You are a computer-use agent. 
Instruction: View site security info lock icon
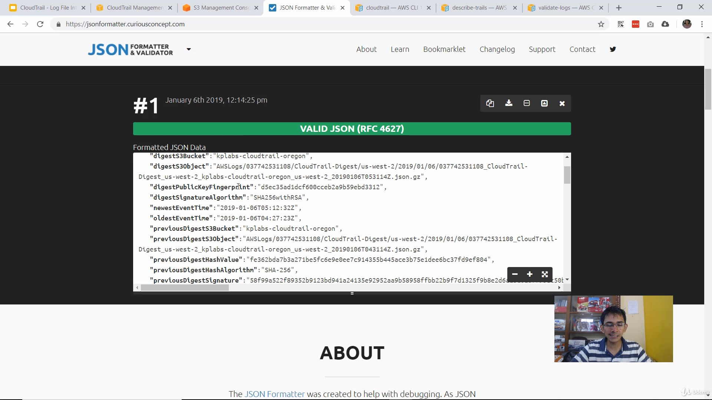point(58,24)
